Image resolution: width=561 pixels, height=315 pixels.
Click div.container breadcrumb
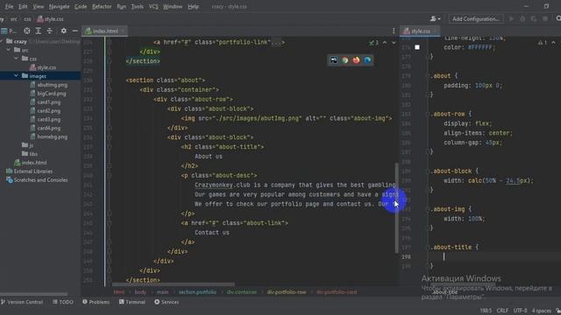click(x=242, y=291)
